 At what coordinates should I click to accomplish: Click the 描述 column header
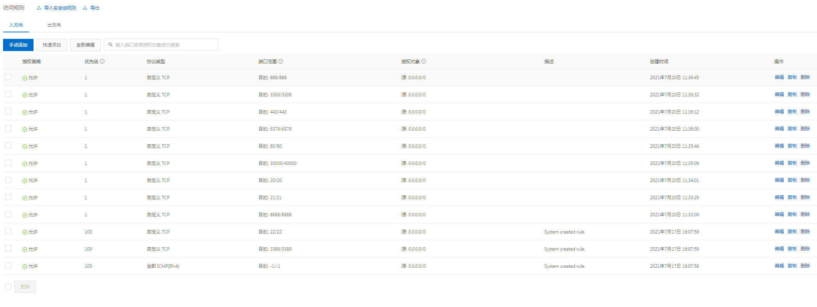(x=549, y=62)
